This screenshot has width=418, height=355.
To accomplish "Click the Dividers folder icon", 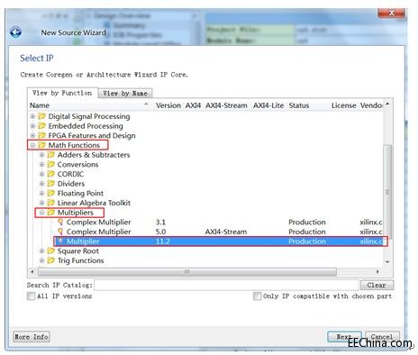I will [51, 184].
